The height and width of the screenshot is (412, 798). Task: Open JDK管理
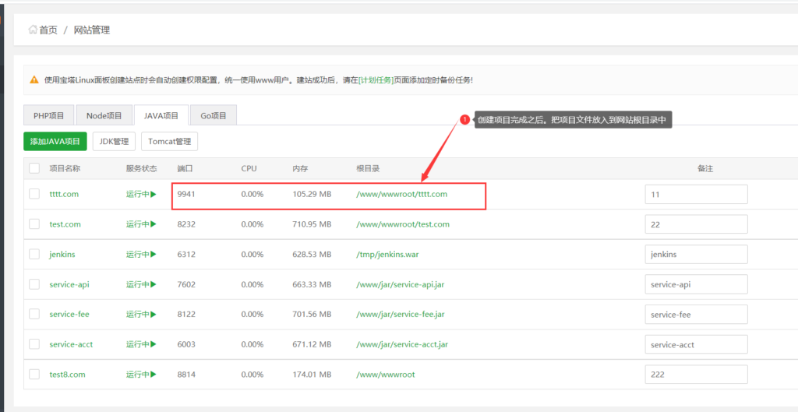(114, 142)
